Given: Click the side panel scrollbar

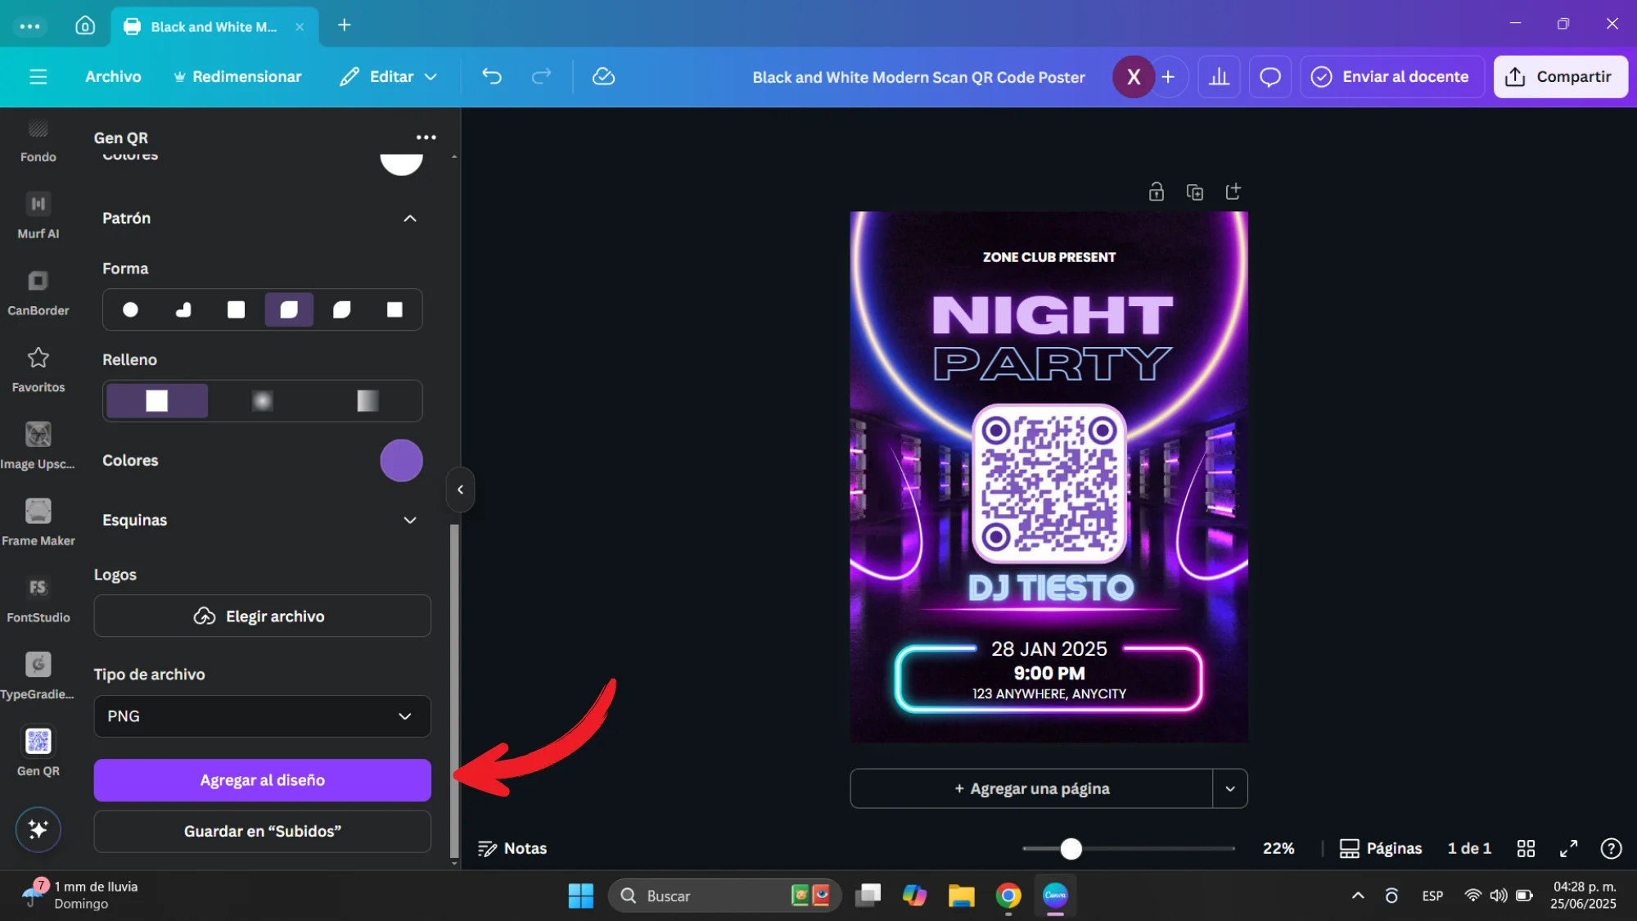Looking at the screenshot, I should (x=454, y=692).
